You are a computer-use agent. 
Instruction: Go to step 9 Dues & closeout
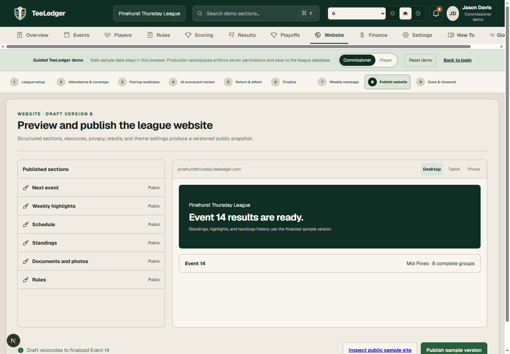coord(436,82)
